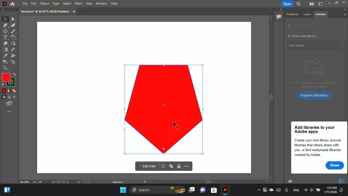Expand toolbar double-arrow at top left
Image resolution: width=348 pixels, height=196 pixels.
pos(2,9)
